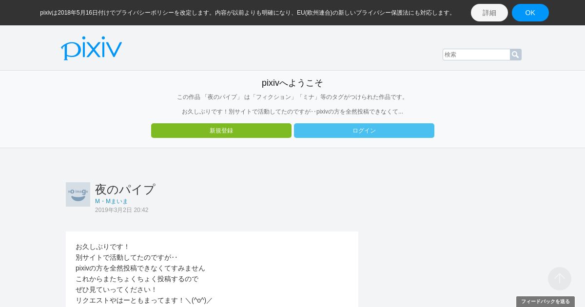
Task: Click the privacy policy notice text
Action: (x=248, y=13)
